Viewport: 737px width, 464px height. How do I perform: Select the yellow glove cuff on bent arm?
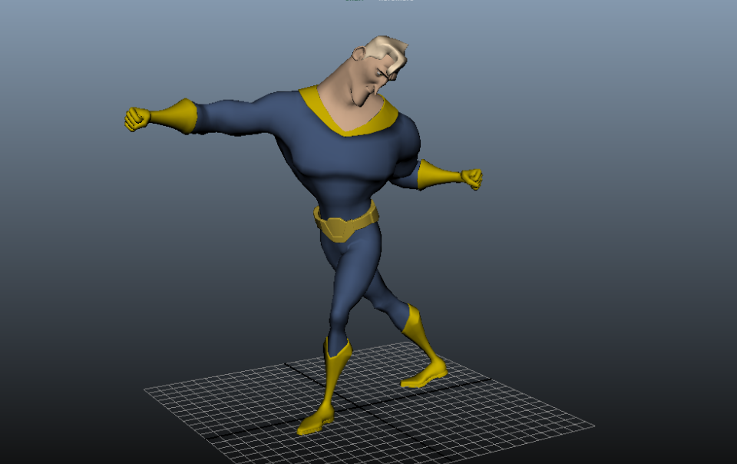point(437,175)
